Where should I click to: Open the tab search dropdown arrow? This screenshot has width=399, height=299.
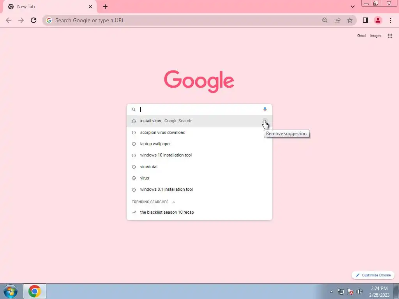pos(352,7)
